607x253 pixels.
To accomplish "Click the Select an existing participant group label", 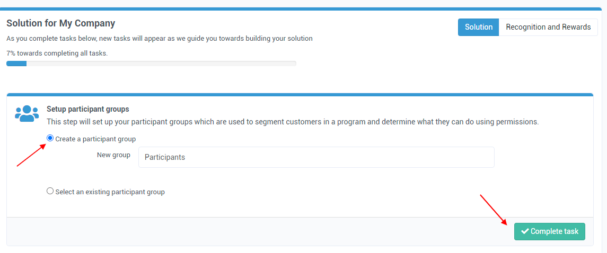I will coord(110,192).
